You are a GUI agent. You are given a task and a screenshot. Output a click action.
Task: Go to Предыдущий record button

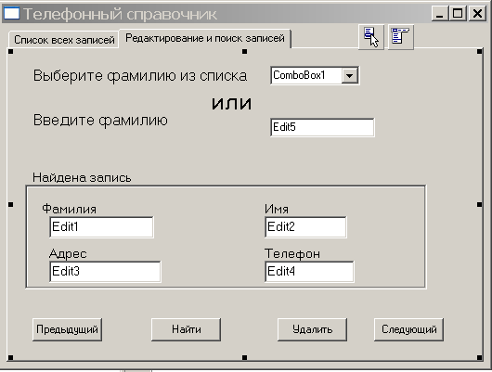point(67,329)
